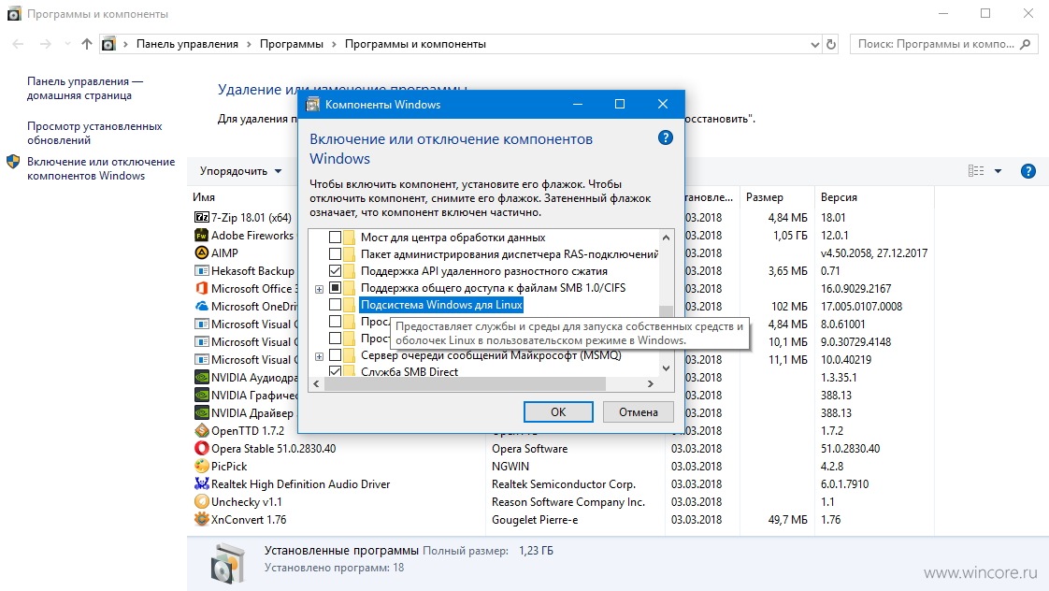Change the view with the view icon

click(976, 171)
